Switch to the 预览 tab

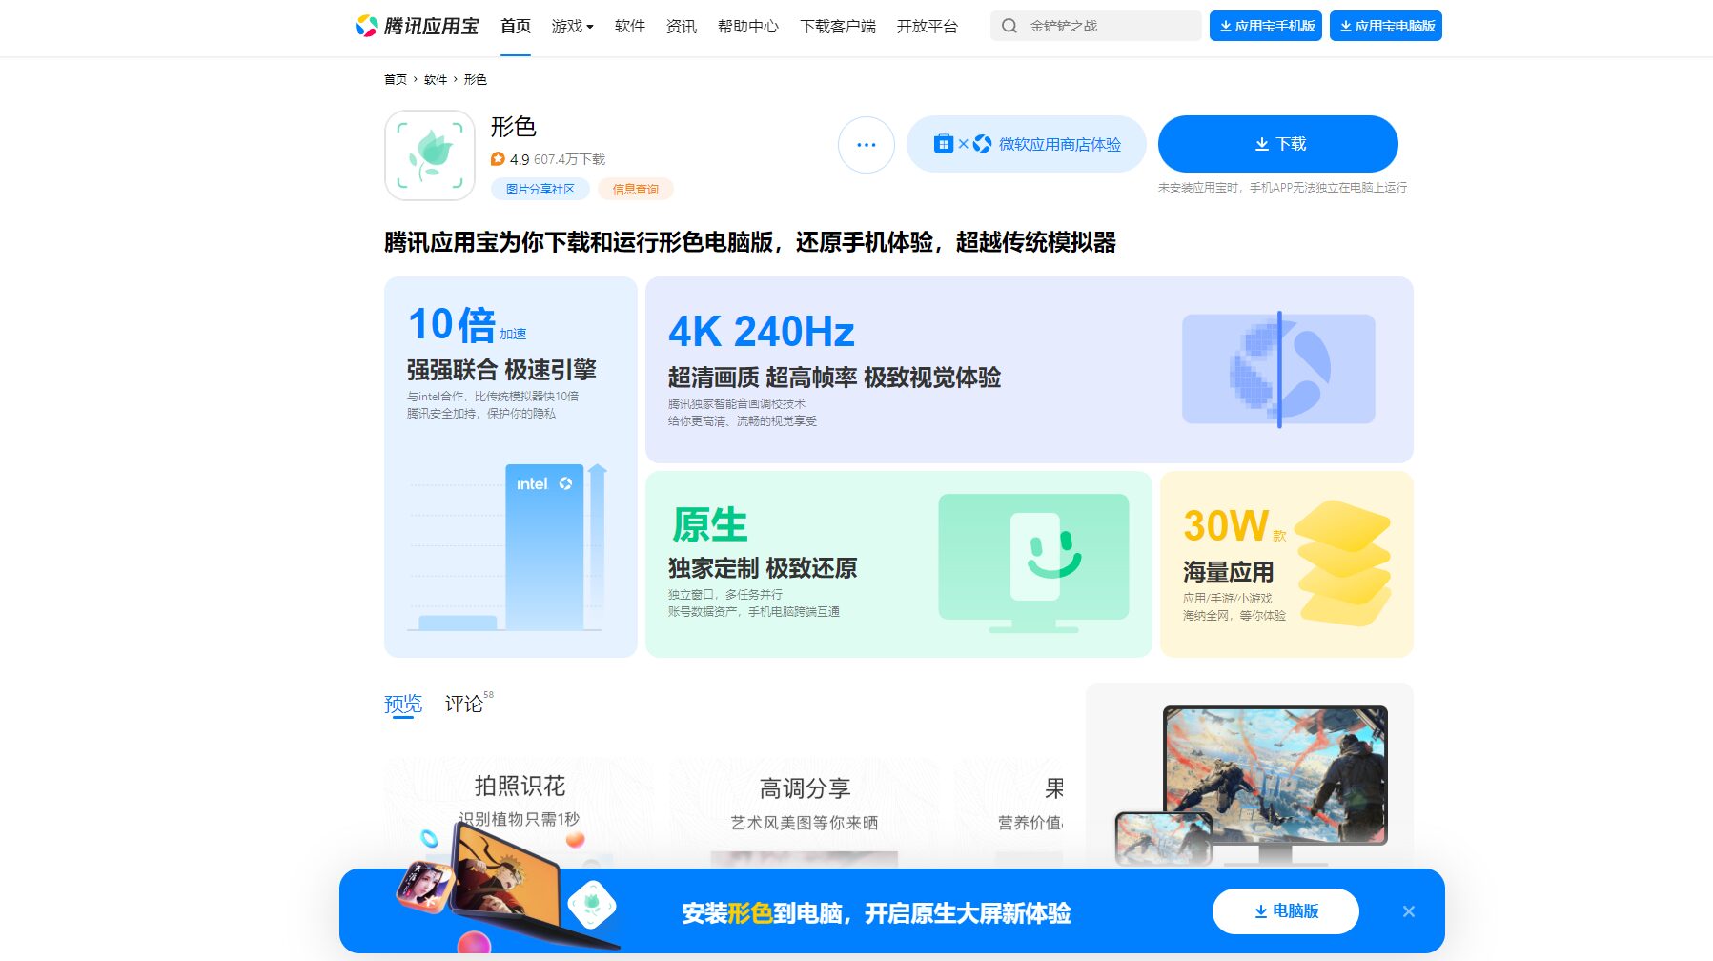(x=403, y=705)
